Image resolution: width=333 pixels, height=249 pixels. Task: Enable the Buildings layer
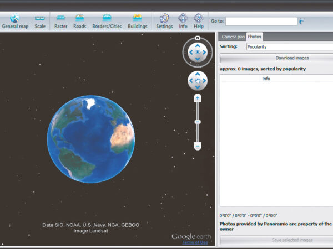tap(137, 21)
